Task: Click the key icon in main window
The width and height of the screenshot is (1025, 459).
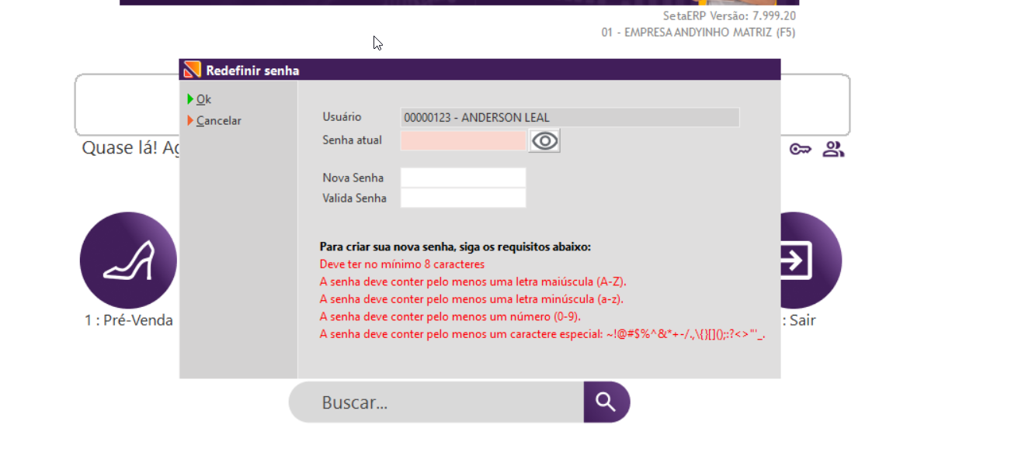Action: (x=800, y=149)
